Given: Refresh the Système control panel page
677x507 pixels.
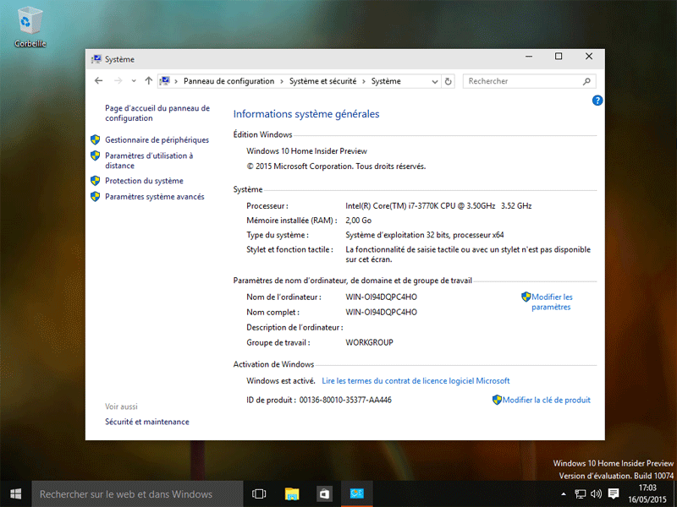Looking at the screenshot, I should point(449,81).
